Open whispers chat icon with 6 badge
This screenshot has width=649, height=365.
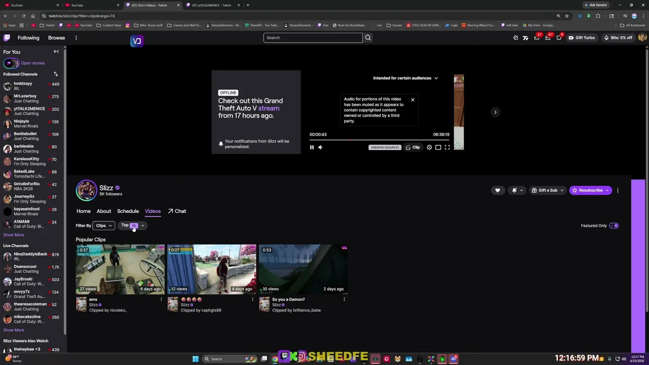[x=559, y=38]
